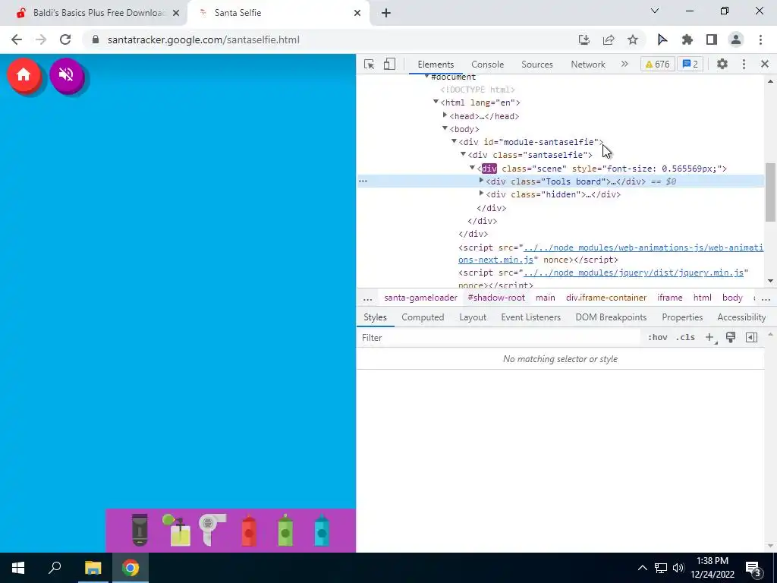
Task: Toggle the computed styles sidebar icon
Action: [751, 337]
